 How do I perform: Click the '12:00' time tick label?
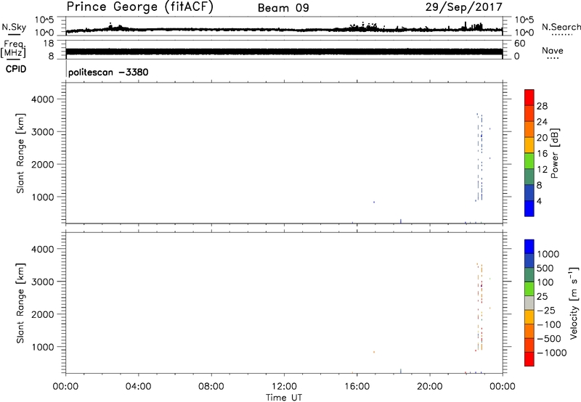[284, 387]
